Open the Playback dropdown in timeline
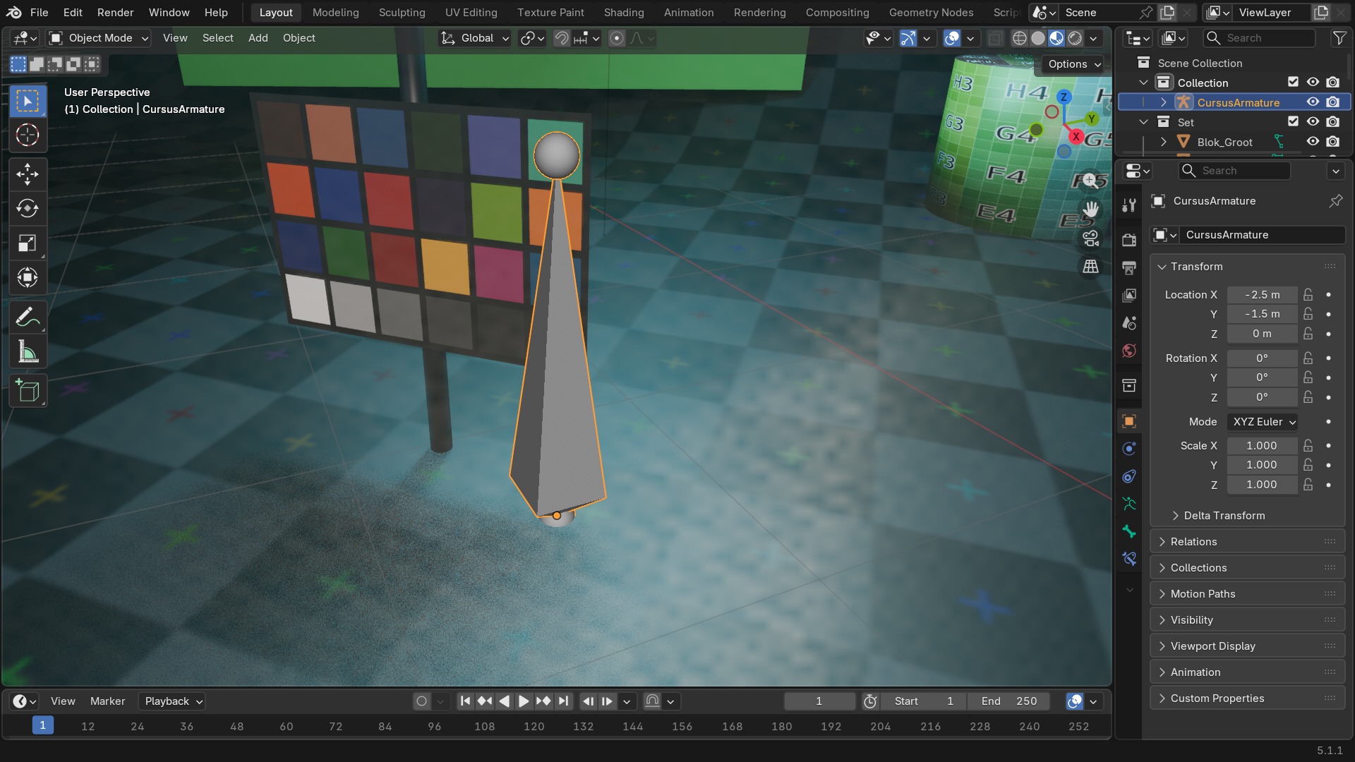This screenshot has height=762, width=1355. (171, 701)
